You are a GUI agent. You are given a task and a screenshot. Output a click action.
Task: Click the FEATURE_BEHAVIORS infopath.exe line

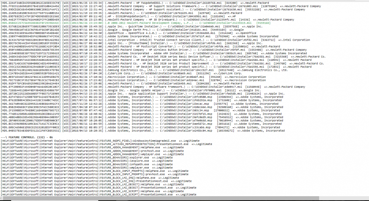click(87, 164)
